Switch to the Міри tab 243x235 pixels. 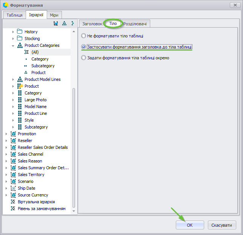coord(54,15)
